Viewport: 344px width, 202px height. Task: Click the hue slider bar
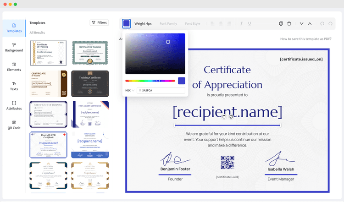tap(150, 81)
